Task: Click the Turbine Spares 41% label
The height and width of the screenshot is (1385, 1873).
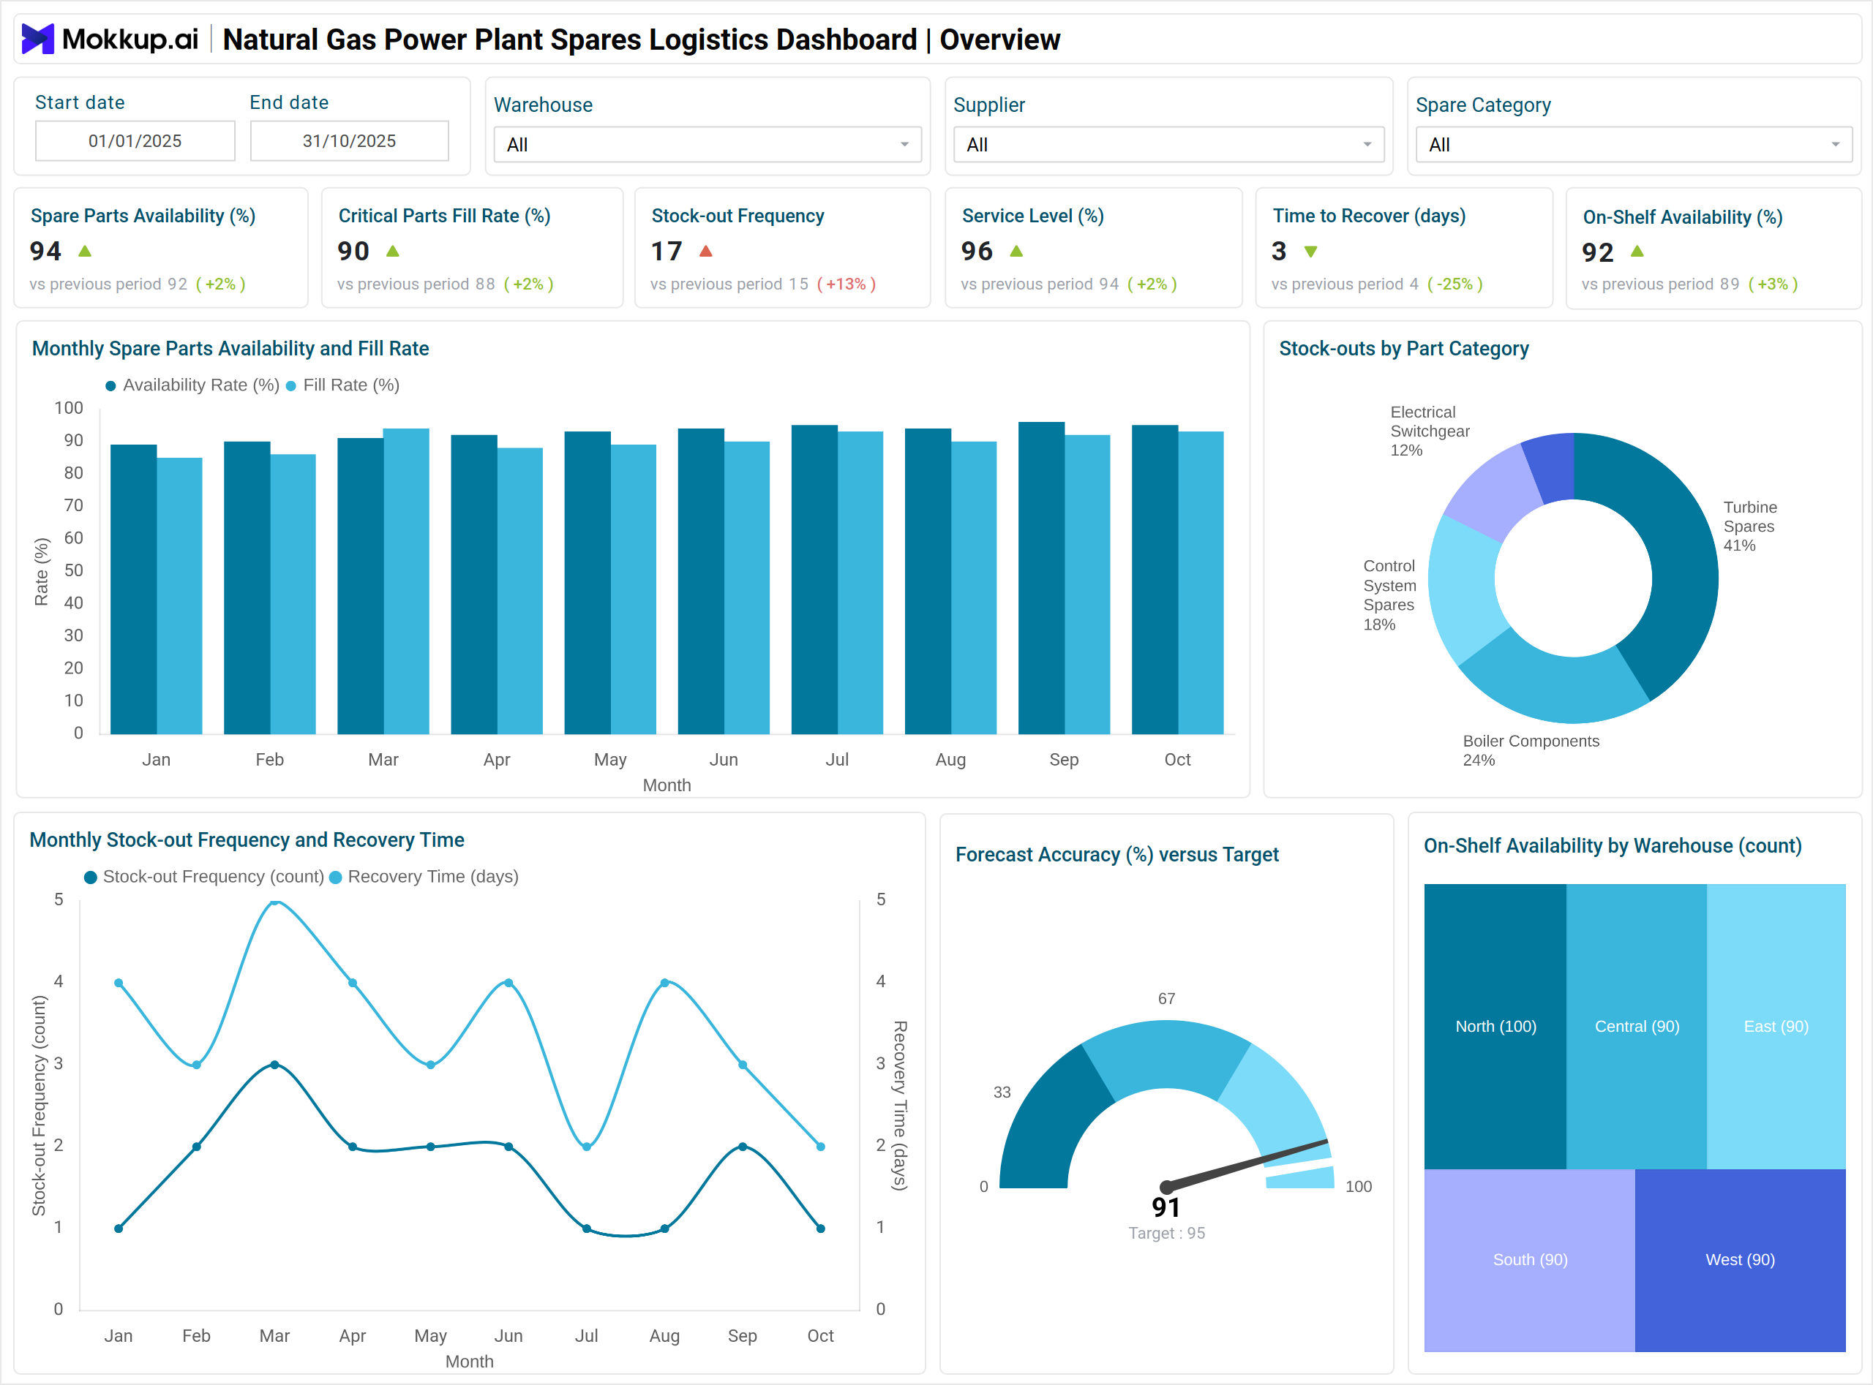Action: tap(1749, 527)
